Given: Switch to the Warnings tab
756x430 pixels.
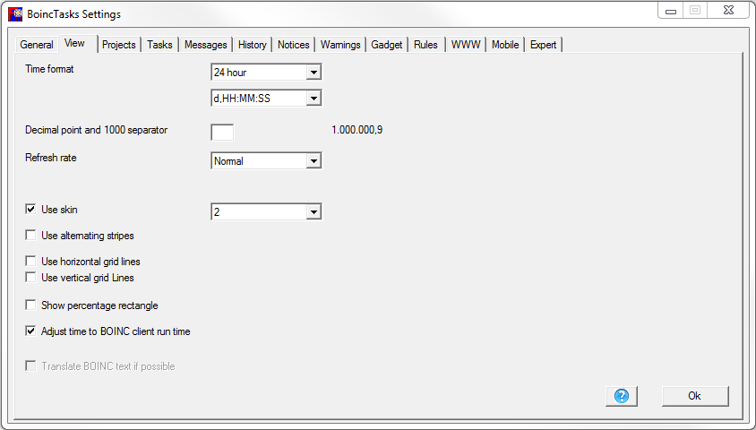Looking at the screenshot, I should (x=340, y=45).
